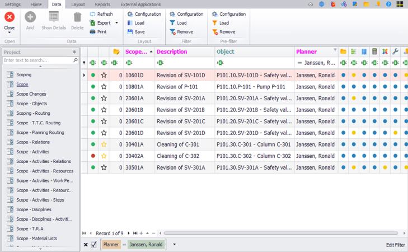Uncheck the Planner filter enable checkbox
Screen dimensions: 408x252
click(94, 245)
